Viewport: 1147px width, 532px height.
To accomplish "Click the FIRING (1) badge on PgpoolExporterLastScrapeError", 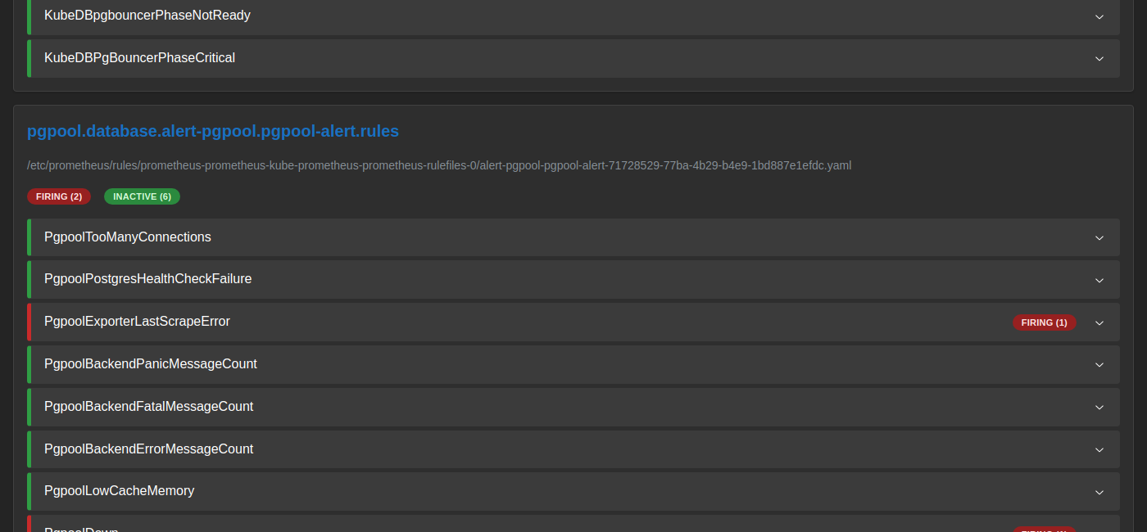I will pos(1044,322).
